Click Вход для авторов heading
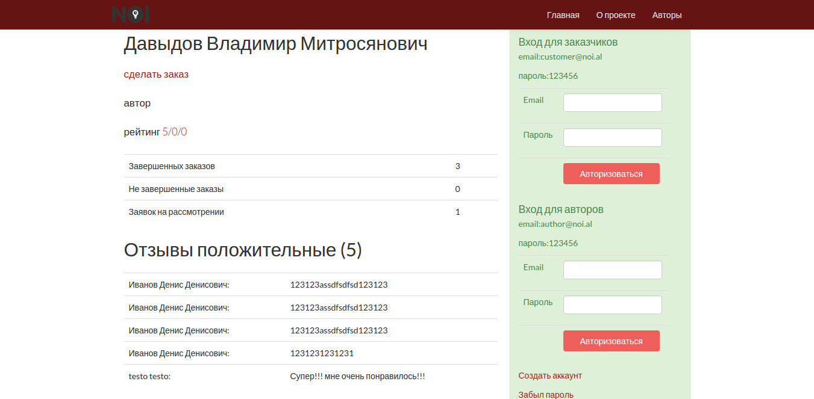Image resolution: width=814 pixels, height=399 pixels. click(561, 209)
